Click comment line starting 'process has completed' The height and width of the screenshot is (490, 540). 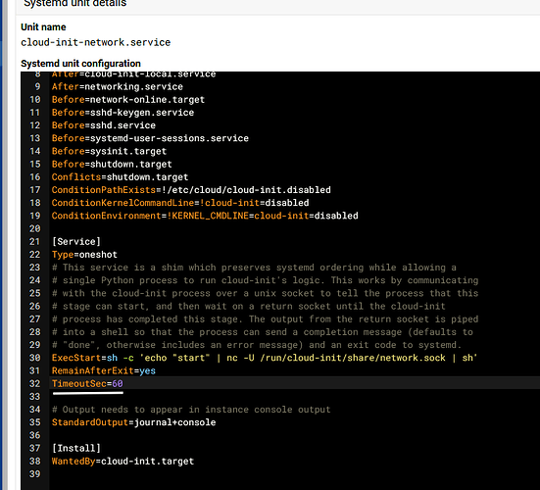pyautogui.click(x=266, y=319)
